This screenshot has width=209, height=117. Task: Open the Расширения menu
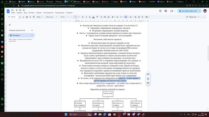60,13
